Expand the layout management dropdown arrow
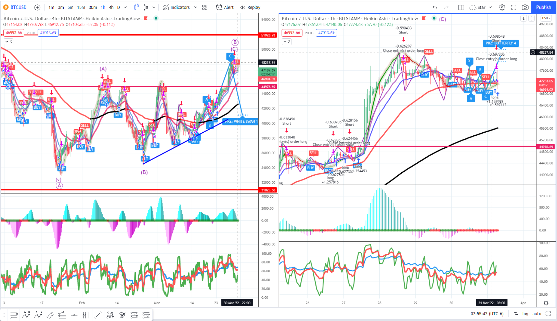The width and height of the screenshot is (557, 321). coord(490,7)
